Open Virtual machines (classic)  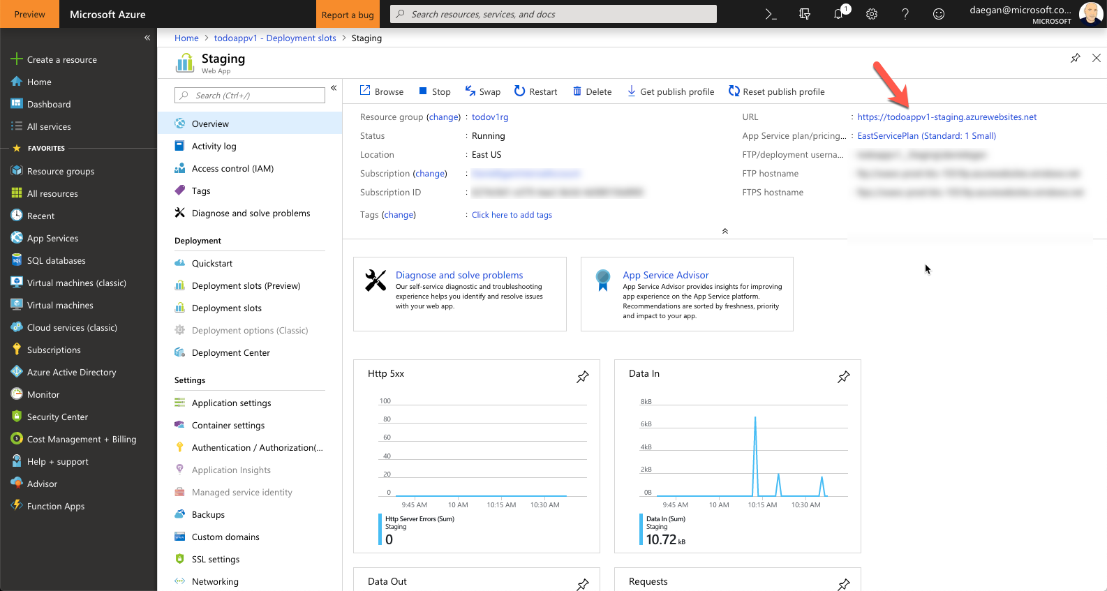pos(78,283)
